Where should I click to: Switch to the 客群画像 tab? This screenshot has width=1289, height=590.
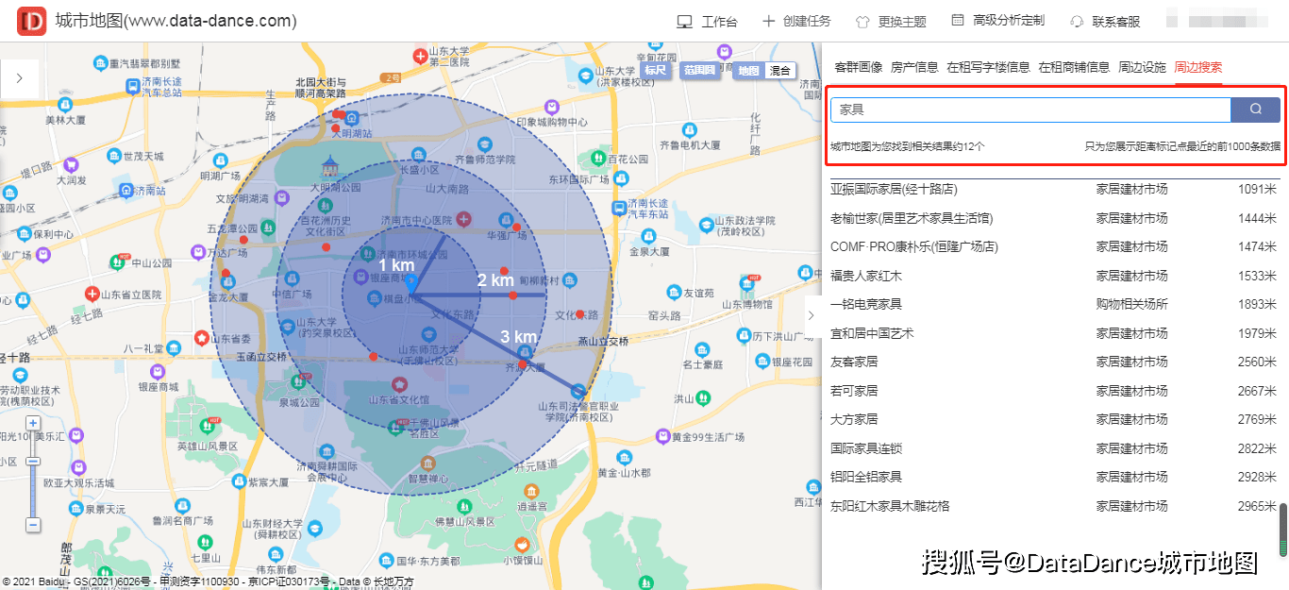(x=858, y=67)
